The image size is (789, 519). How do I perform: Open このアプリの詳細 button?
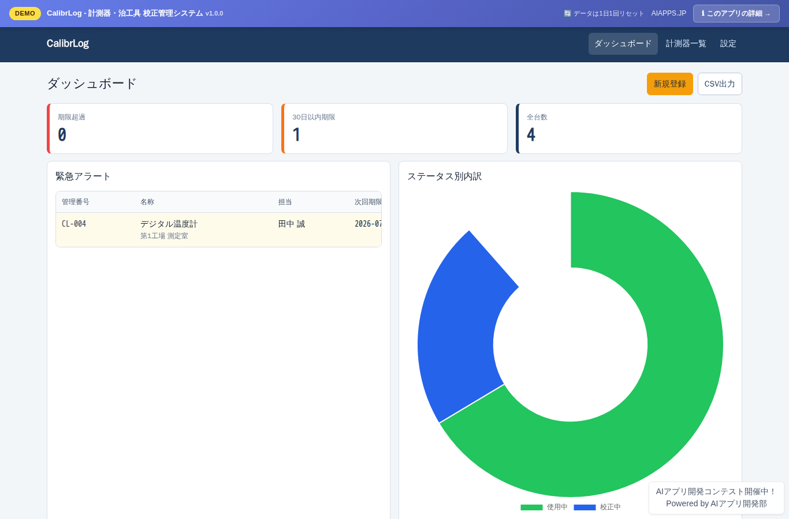736,13
